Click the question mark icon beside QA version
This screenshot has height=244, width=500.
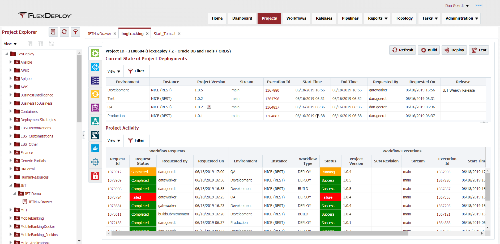tap(209, 107)
